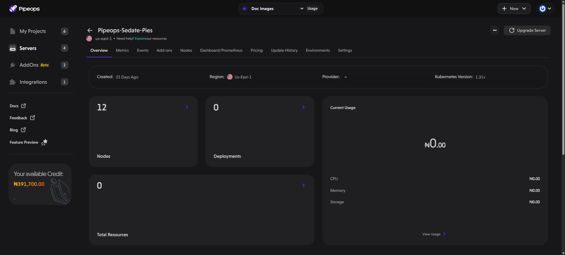The height and width of the screenshot is (255, 565).
Task: Click the Docs external-link icon
Action: [24, 105]
